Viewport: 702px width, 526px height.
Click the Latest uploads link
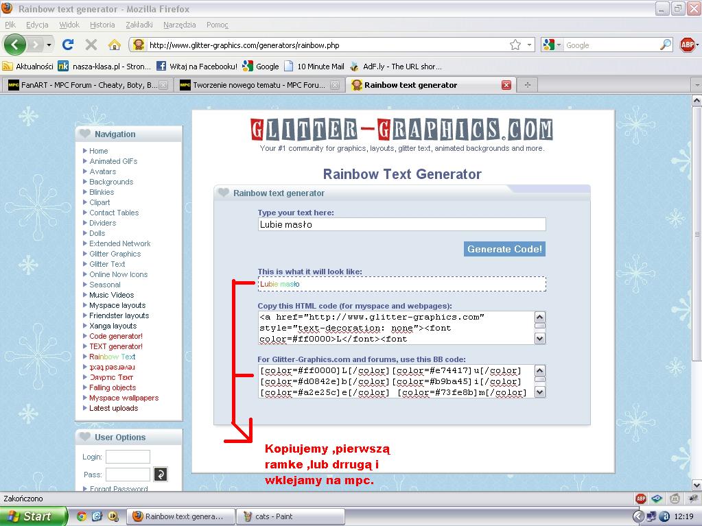click(114, 408)
